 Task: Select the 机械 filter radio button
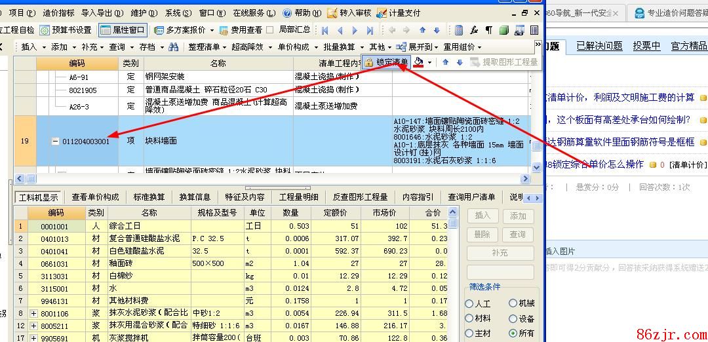tap(513, 303)
